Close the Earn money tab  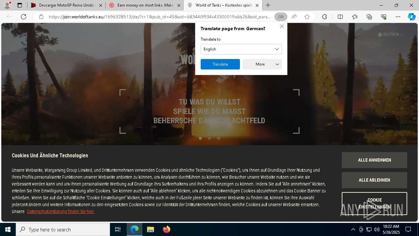[179, 5]
